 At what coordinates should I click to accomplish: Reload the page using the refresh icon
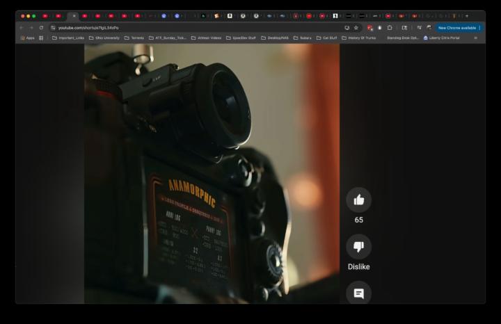41,28
